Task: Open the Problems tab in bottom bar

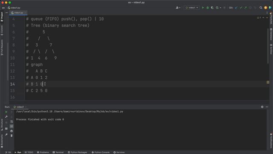Action: pyautogui.click(x=43, y=152)
